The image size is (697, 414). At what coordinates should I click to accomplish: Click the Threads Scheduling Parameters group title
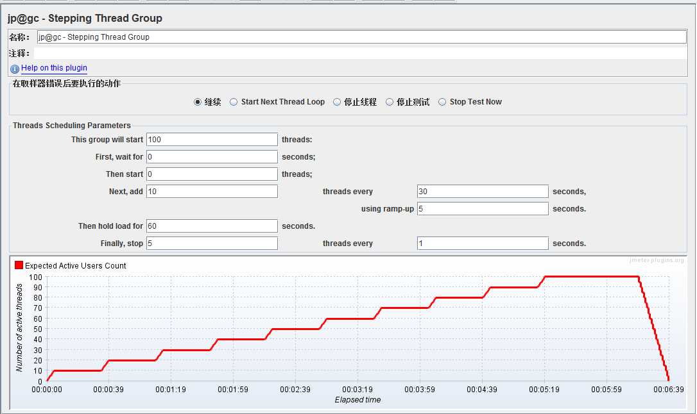pos(72,126)
